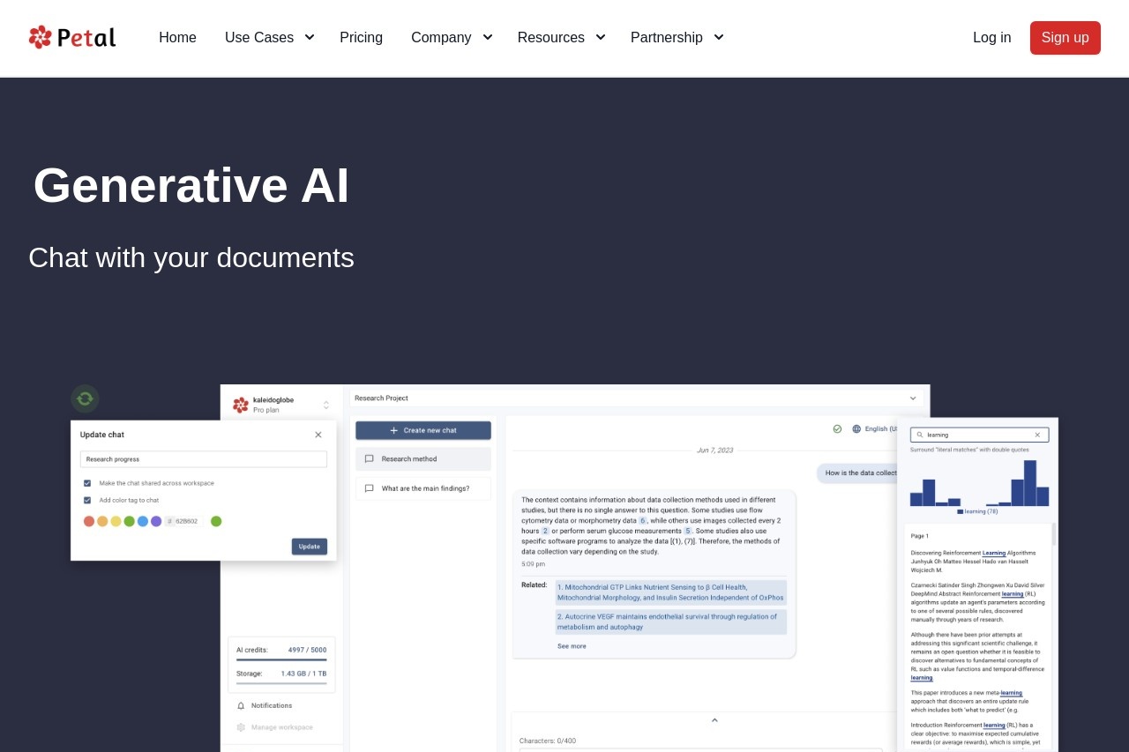Image resolution: width=1129 pixels, height=752 pixels.
Task: Open the Use Cases menu
Action: pyautogui.click(x=259, y=37)
